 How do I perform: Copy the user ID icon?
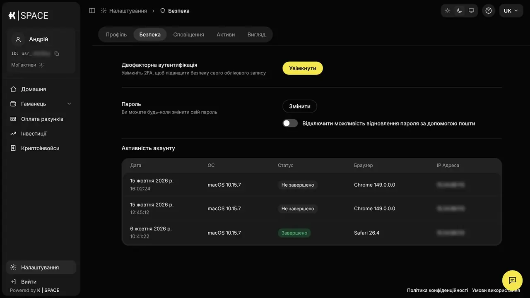pyautogui.click(x=57, y=54)
